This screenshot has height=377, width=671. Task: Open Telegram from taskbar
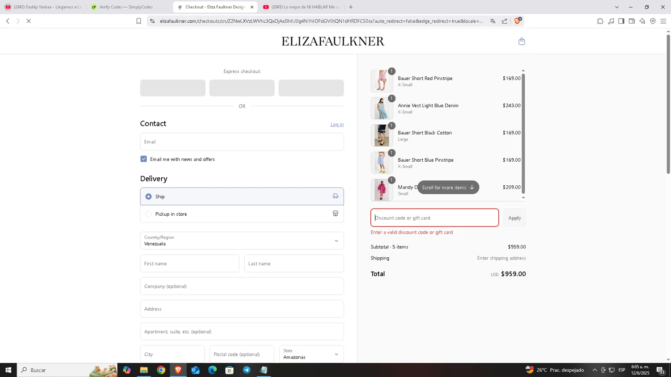246,370
